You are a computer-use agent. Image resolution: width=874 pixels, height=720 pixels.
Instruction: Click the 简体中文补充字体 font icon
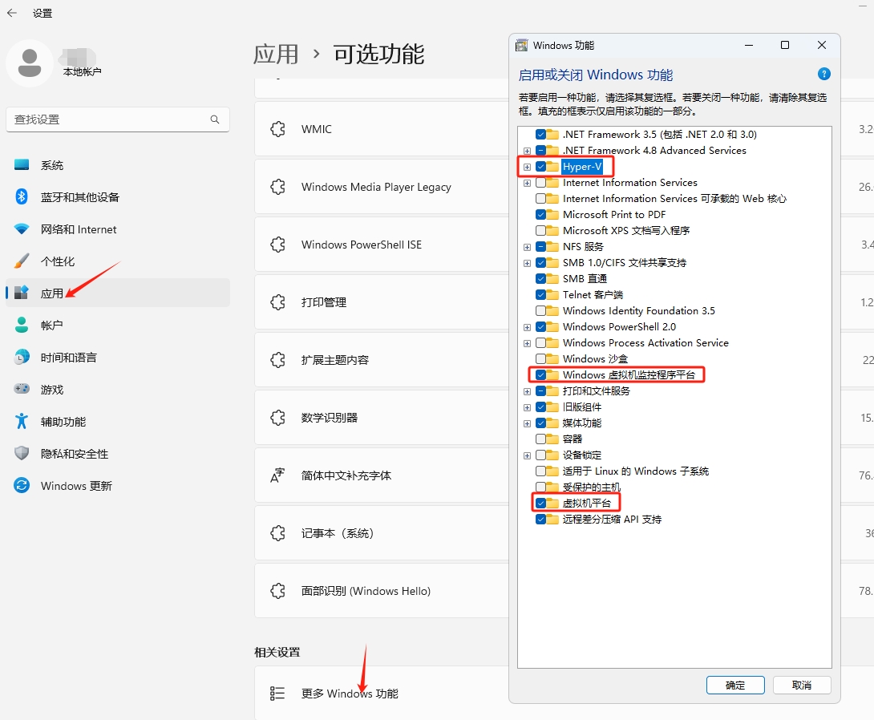pos(277,475)
